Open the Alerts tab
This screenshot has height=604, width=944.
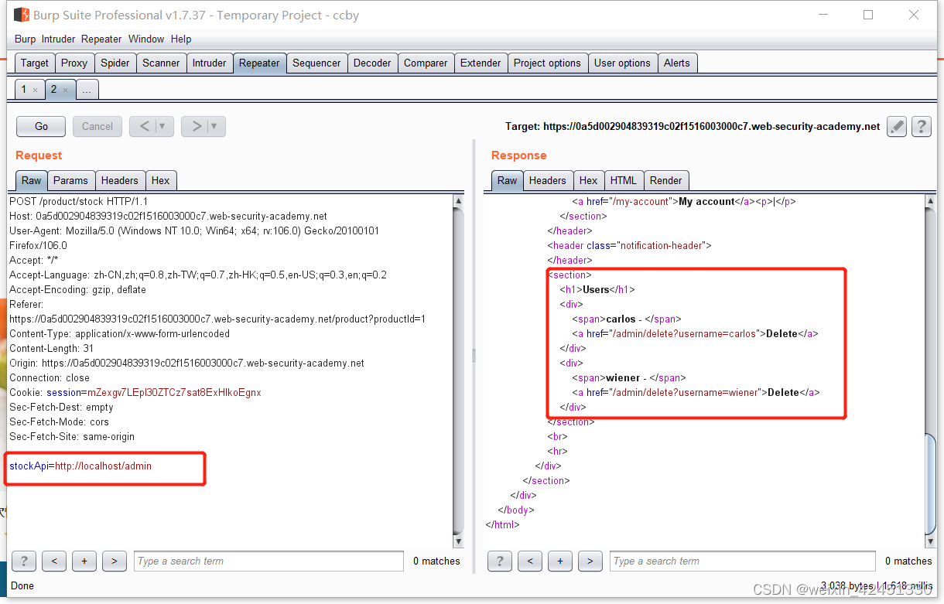(677, 63)
